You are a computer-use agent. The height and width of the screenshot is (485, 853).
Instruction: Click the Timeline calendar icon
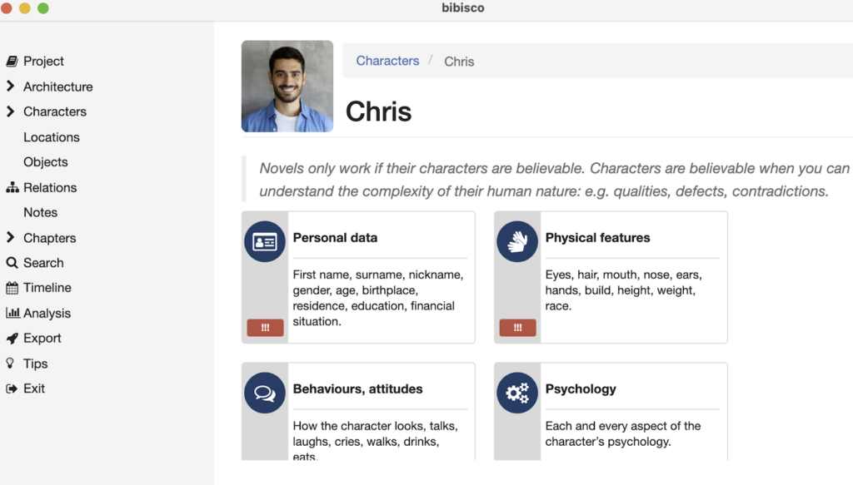(x=12, y=288)
